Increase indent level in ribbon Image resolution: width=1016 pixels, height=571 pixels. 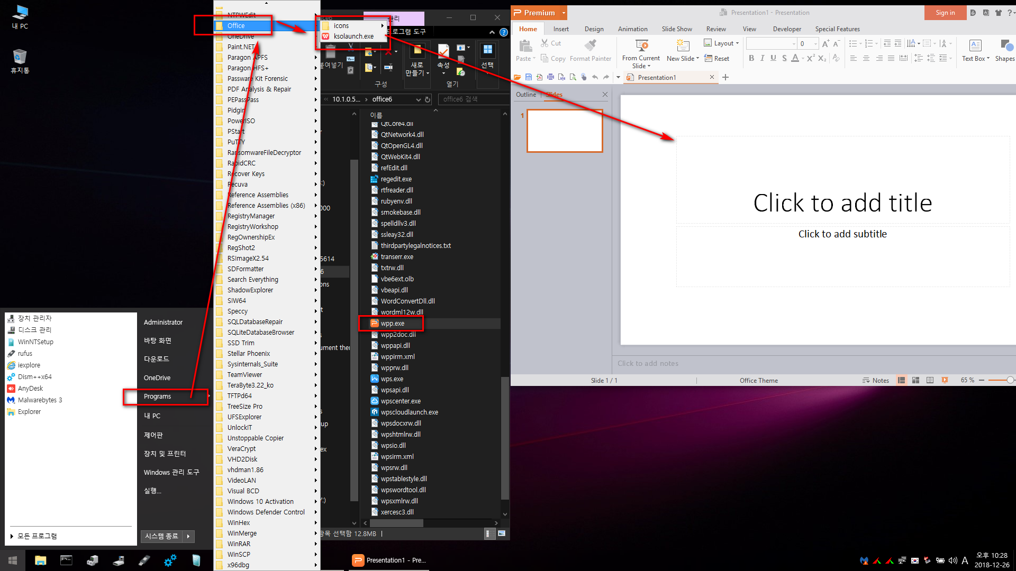(x=898, y=44)
